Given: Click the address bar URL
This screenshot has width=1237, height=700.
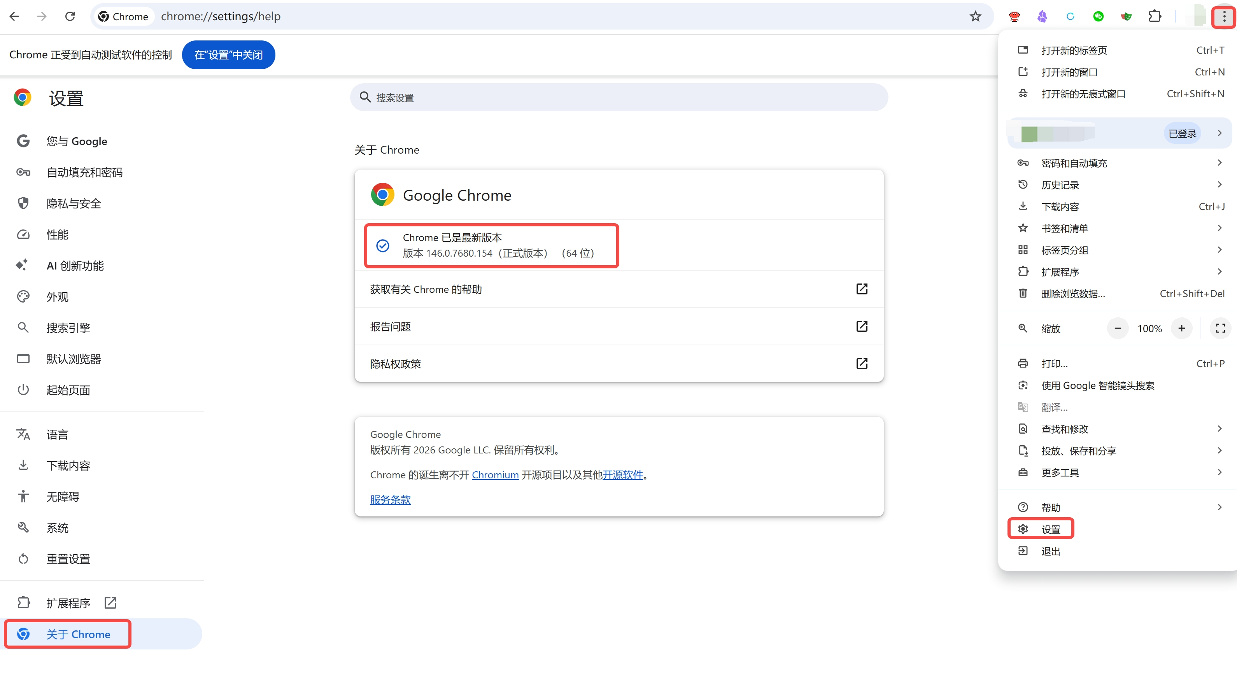Looking at the screenshot, I should (x=221, y=16).
